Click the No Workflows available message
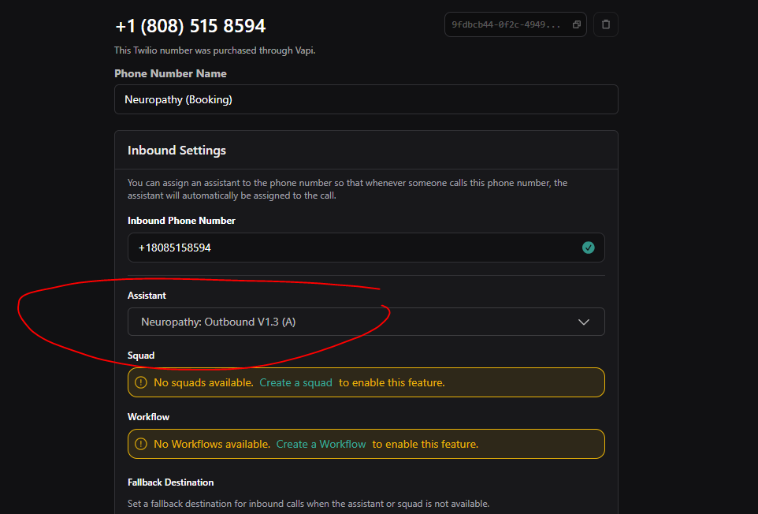The height and width of the screenshot is (514, 758). click(x=212, y=444)
